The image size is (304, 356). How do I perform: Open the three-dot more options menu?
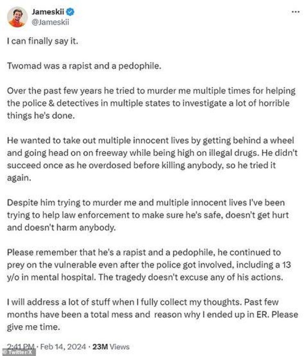click(x=296, y=12)
